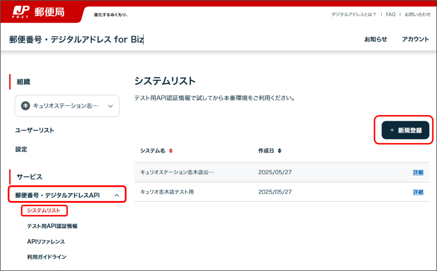Click the plus icon on 新規登録

click(x=392, y=130)
